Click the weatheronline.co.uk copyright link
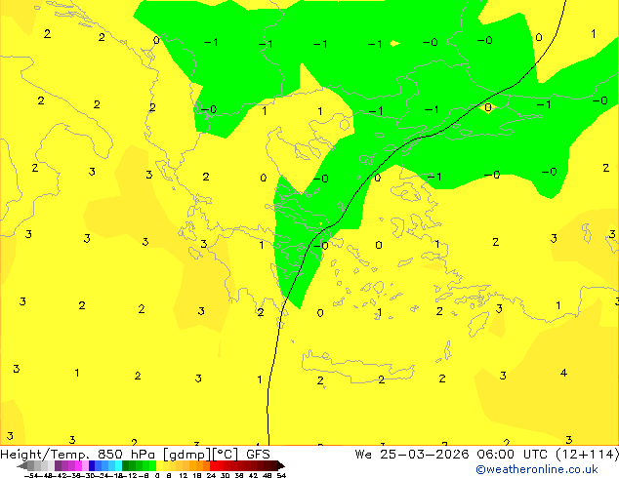 537,469
